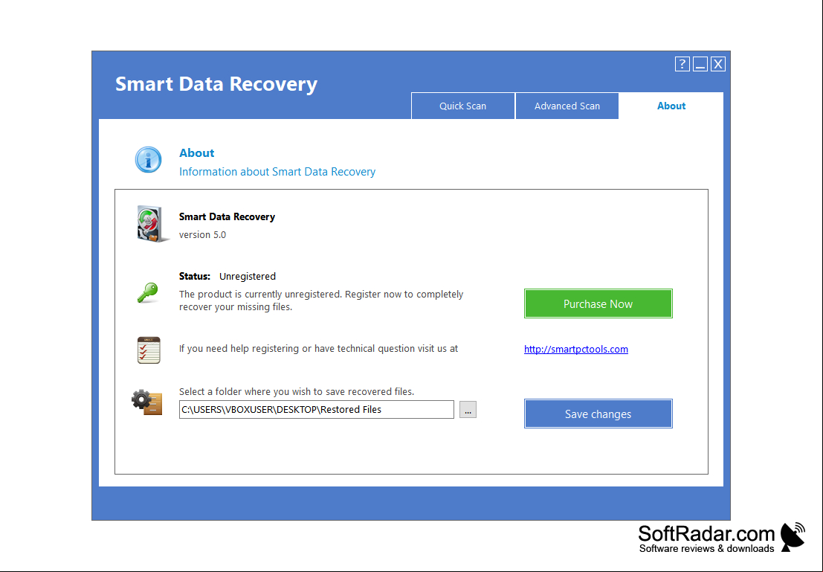Click 'Select a folder where you wish' label
Image resolution: width=823 pixels, height=572 pixels.
(x=297, y=392)
